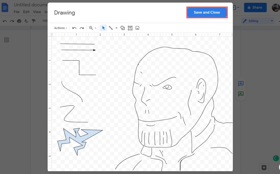Open the Edit menu
This screenshot has width=280, height=174.
[26, 12]
